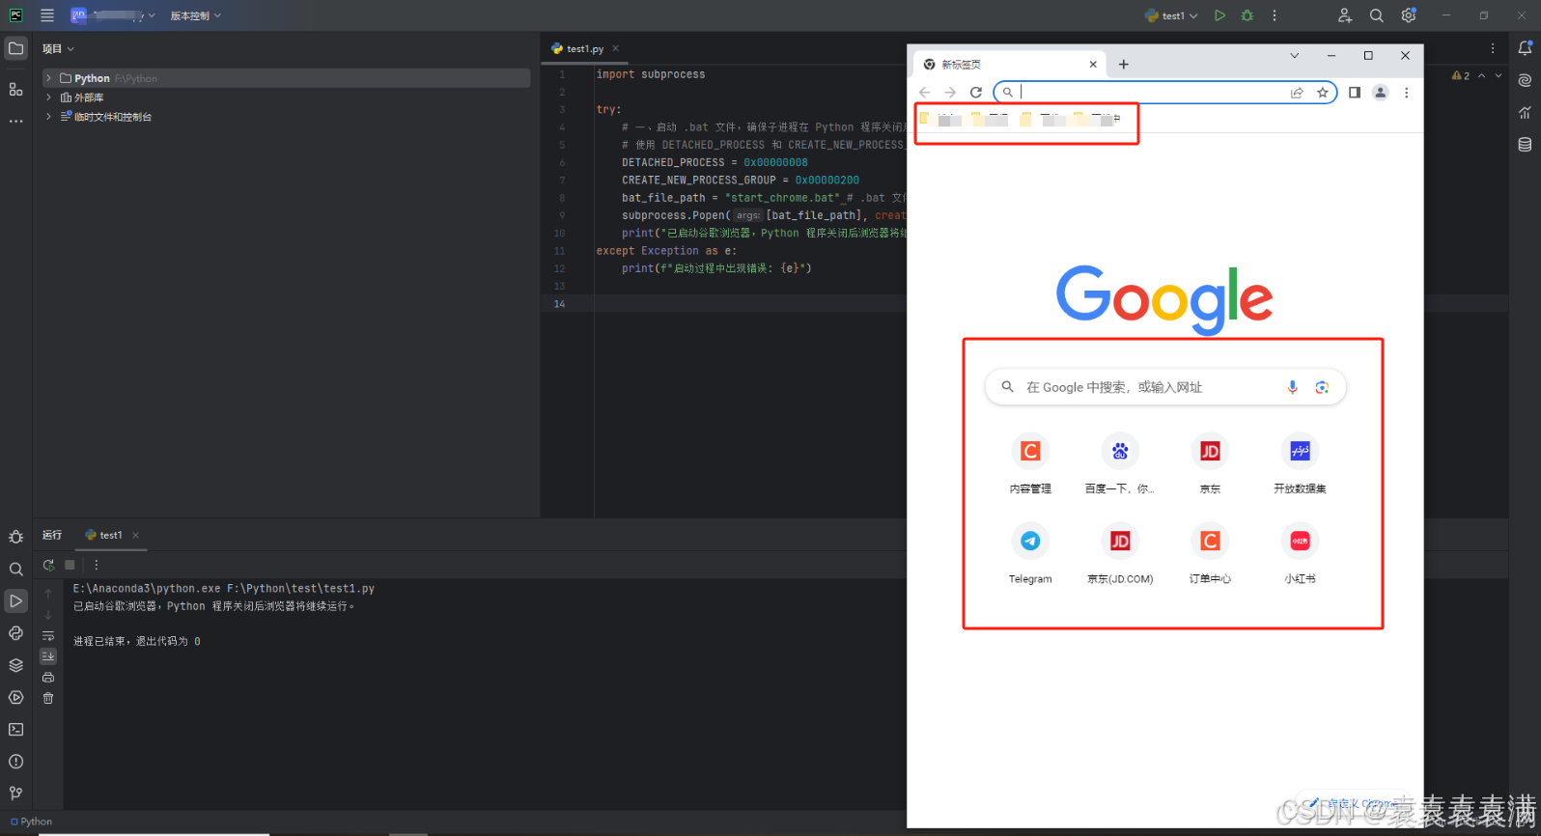Expand 临时文件和控制台 node

click(48, 117)
